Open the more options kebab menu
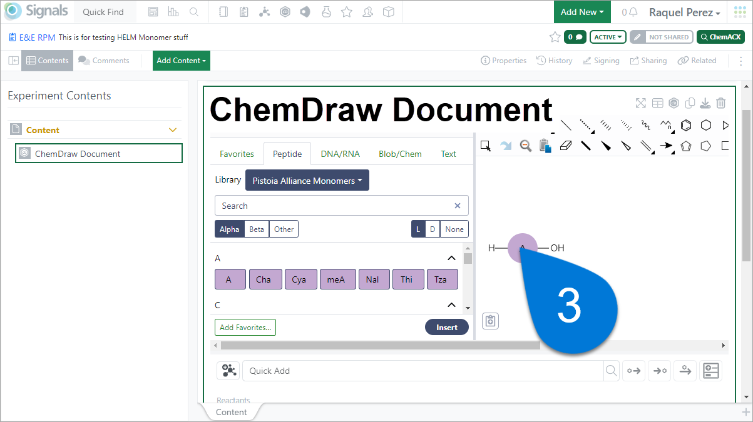Viewport: 753px width, 422px height. click(742, 61)
